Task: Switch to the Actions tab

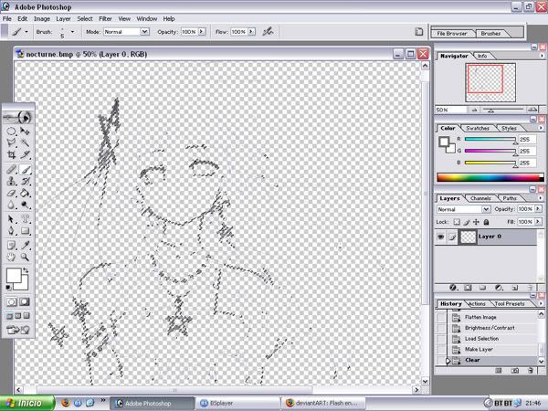Action: [x=477, y=304]
